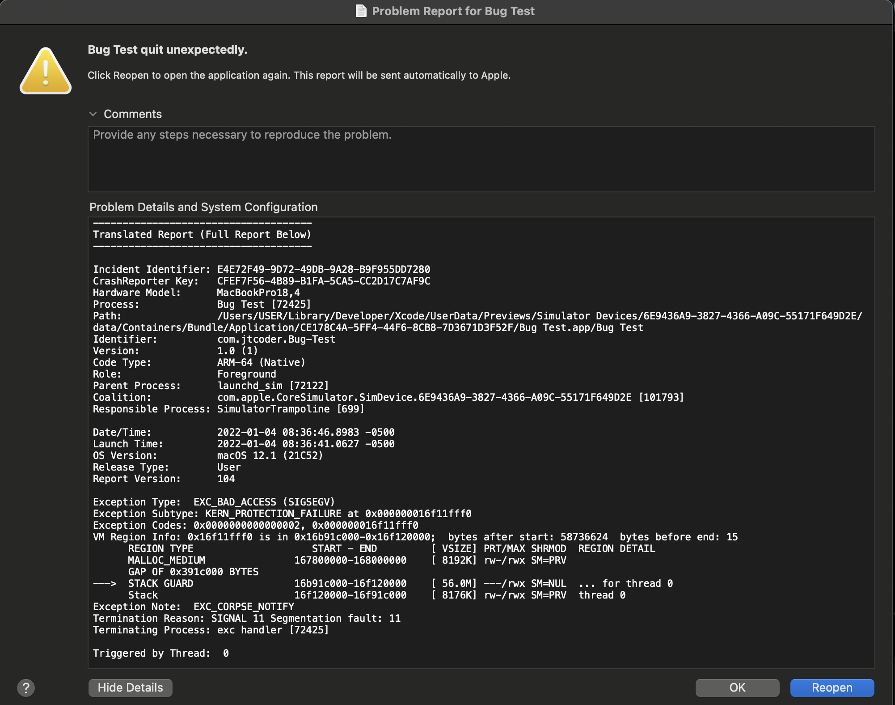Screen dimensions: 895x705
Task: Focus the comments field for reproduction steps
Action: click(x=481, y=159)
